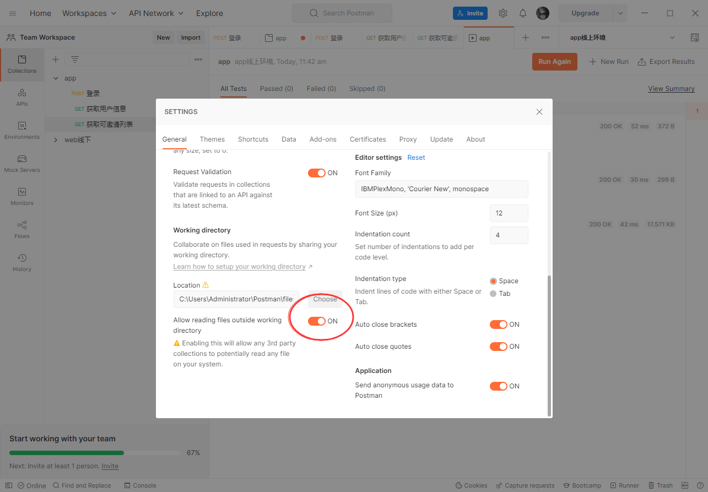Open the Cookies manager
Screen dimensions: 708x492
[x=471, y=485]
